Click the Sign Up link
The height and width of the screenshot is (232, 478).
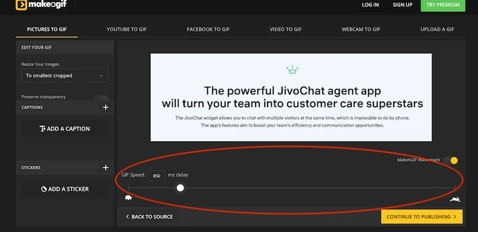pyautogui.click(x=402, y=5)
